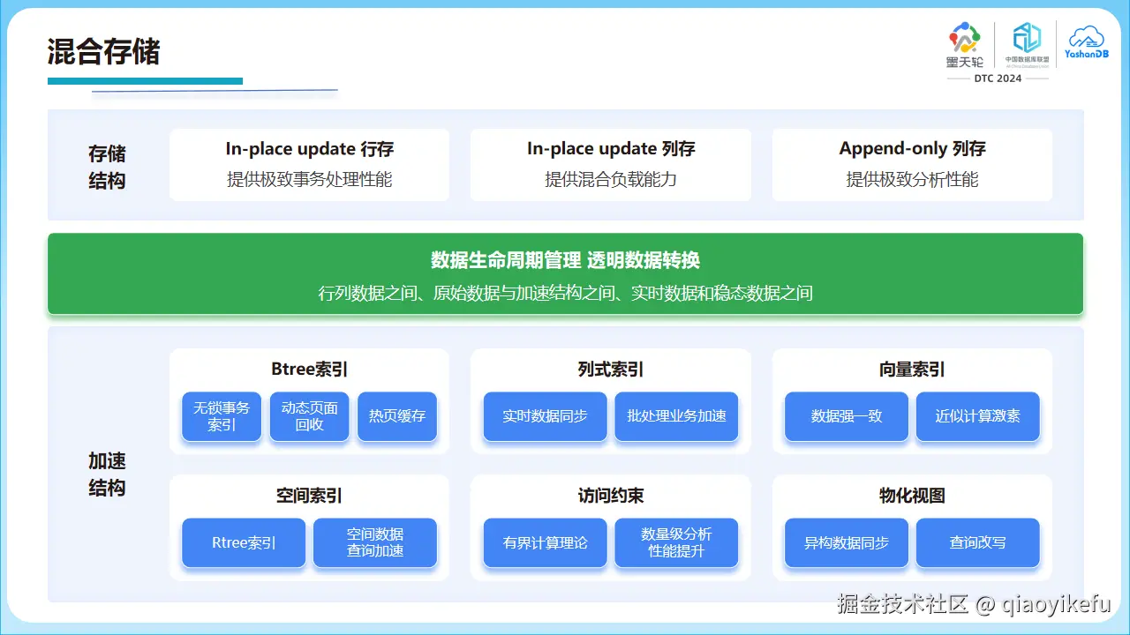
Task: Click the 异构数据同步 button
Action: (845, 543)
